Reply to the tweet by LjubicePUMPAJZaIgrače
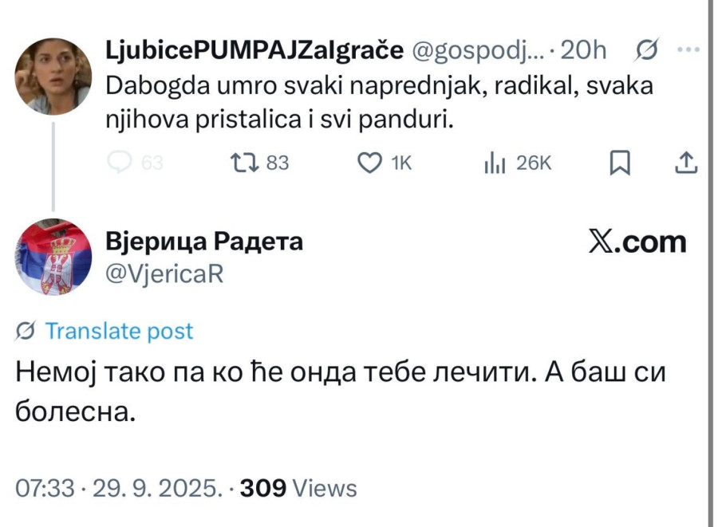718x527 pixels. pyautogui.click(x=121, y=163)
